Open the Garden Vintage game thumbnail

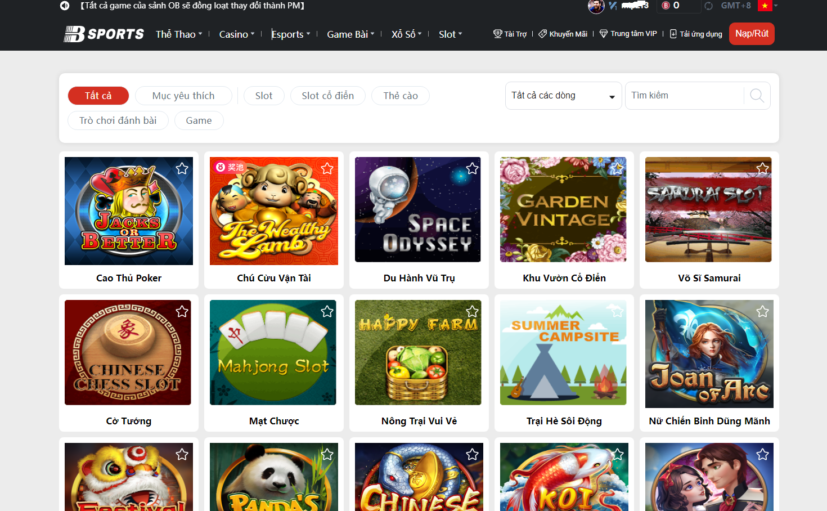pyautogui.click(x=563, y=209)
